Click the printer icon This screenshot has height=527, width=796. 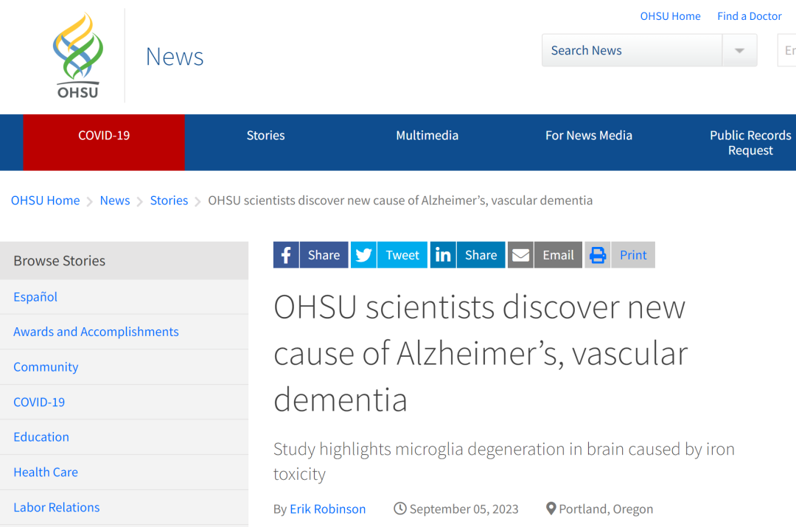(598, 255)
